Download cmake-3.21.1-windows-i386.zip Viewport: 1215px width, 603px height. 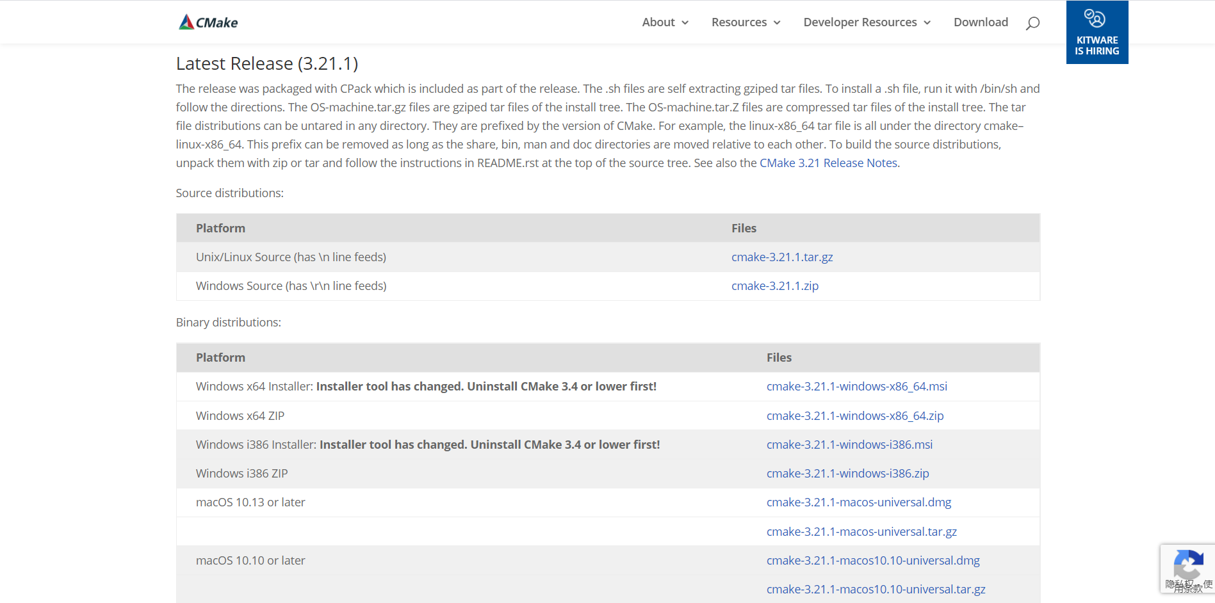pos(847,474)
